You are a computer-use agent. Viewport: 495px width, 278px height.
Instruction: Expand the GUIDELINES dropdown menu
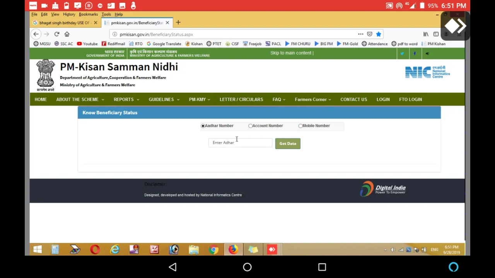[x=164, y=100]
